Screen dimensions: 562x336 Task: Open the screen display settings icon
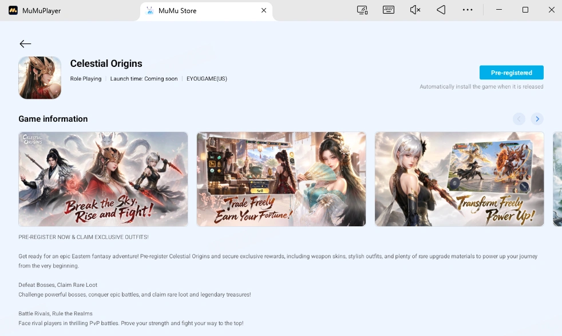362,10
